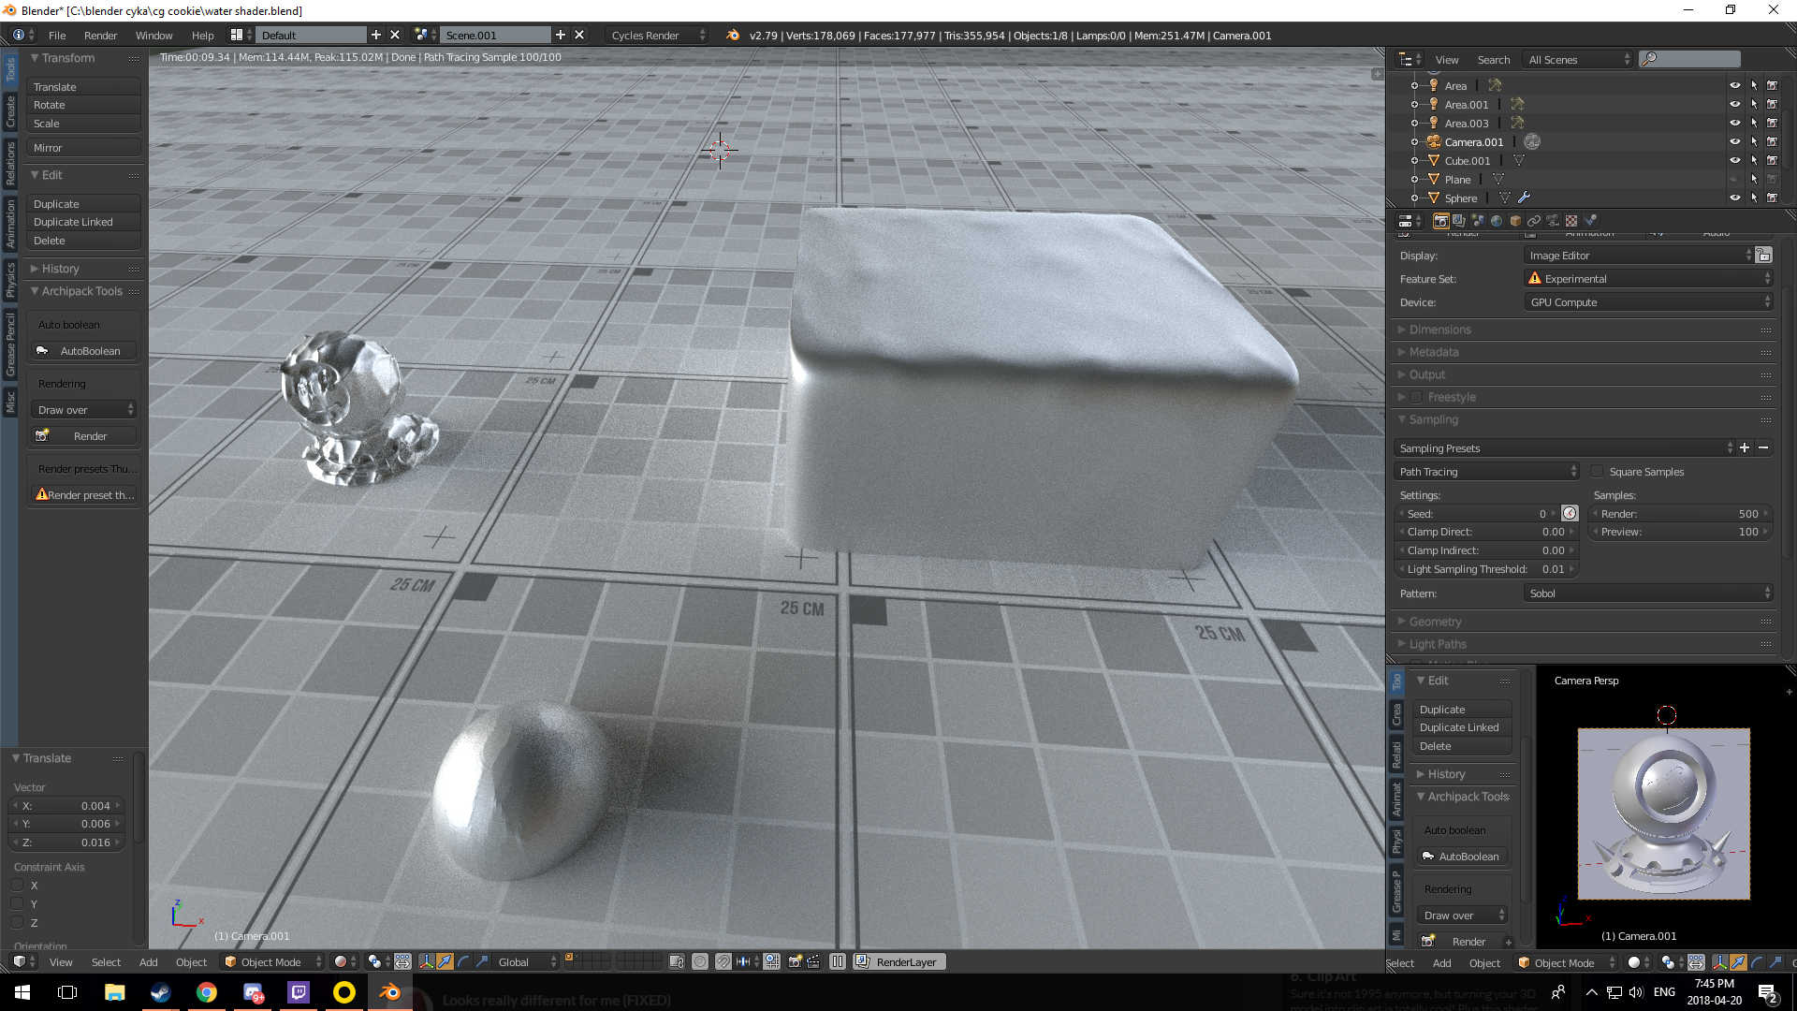Open the World properties tab icon

[1497, 221]
